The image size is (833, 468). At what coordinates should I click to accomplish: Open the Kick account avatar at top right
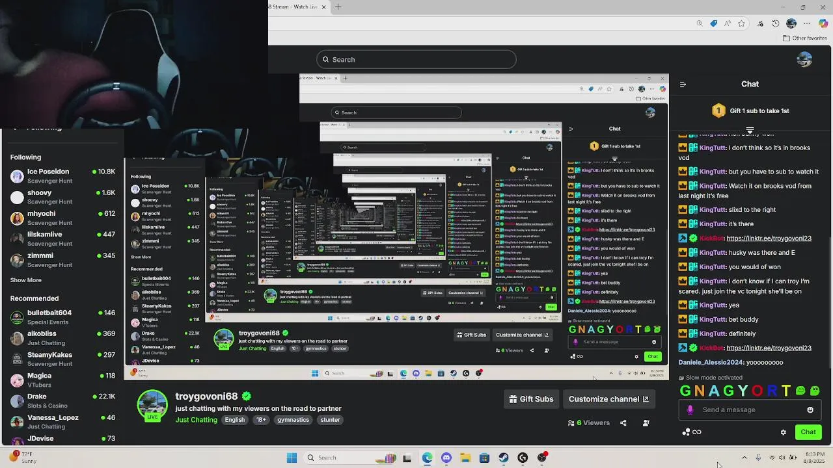pyautogui.click(x=804, y=59)
